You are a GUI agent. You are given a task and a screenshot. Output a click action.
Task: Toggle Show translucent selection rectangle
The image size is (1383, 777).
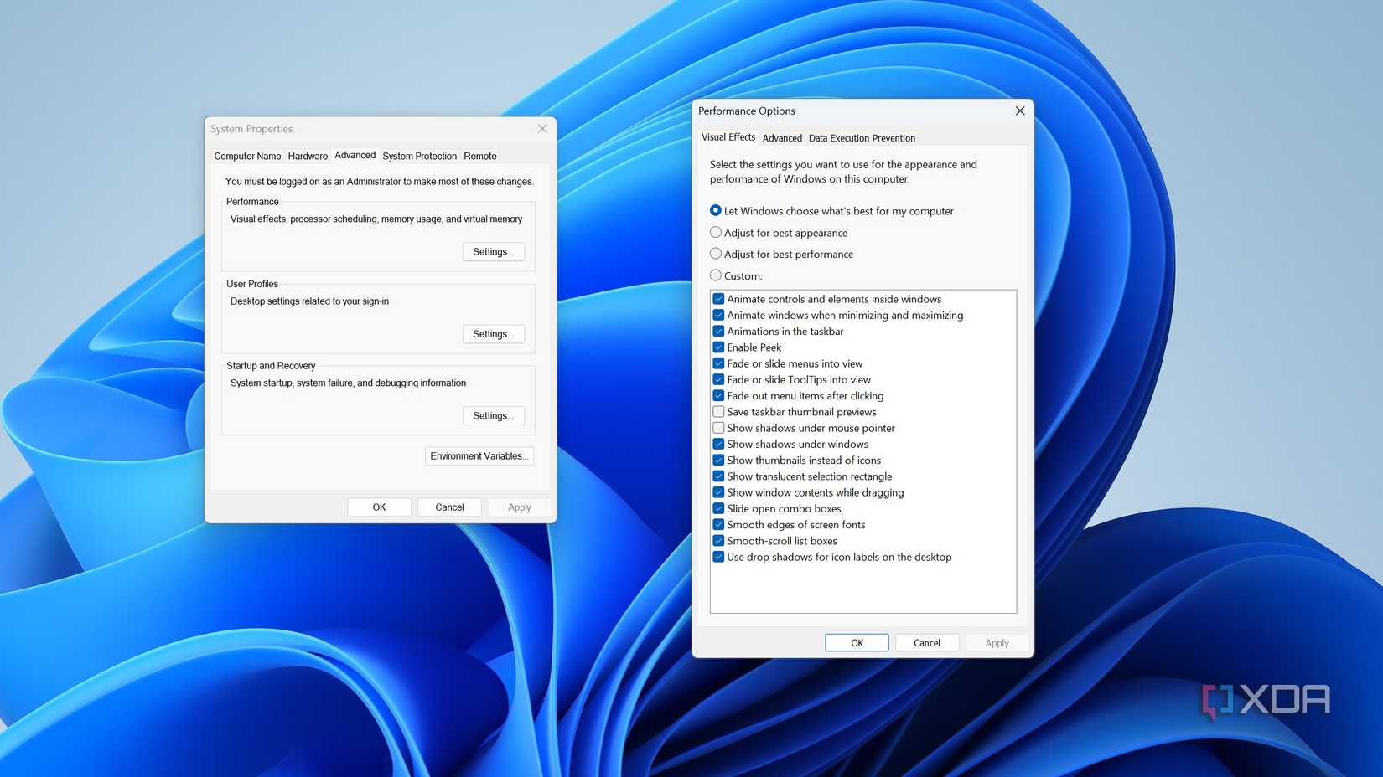[718, 476]
